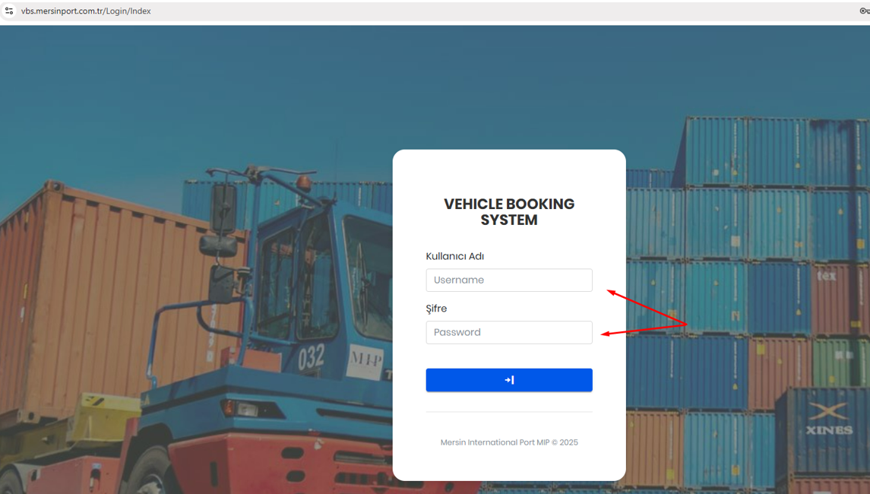Click the tex marking on the red container
The image size is (870, 494).
coord(826,275)
